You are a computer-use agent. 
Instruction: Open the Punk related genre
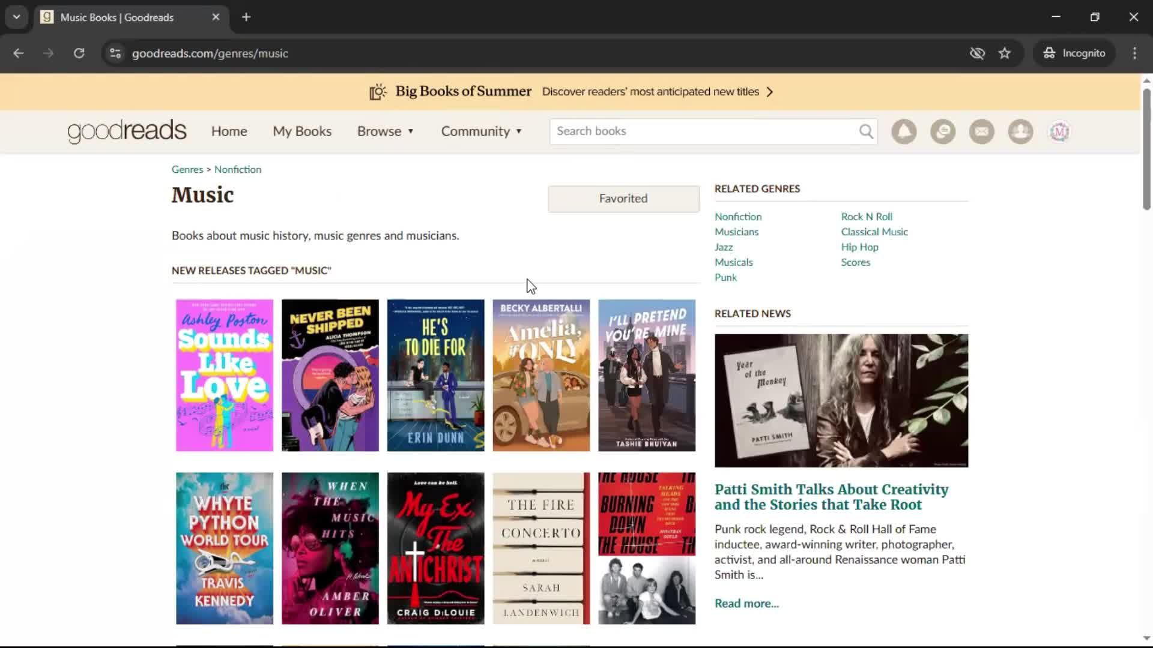tap(725, 277)
